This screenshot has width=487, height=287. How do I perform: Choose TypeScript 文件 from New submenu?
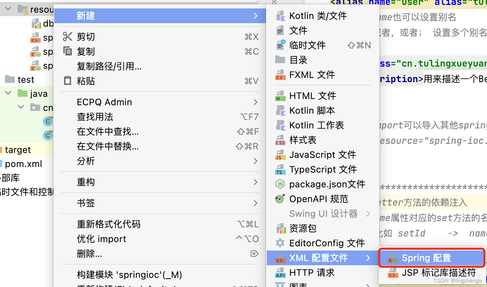point(322,169)
